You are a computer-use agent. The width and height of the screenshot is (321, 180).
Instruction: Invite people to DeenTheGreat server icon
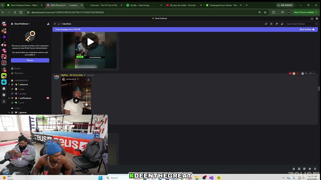point(48,24)
